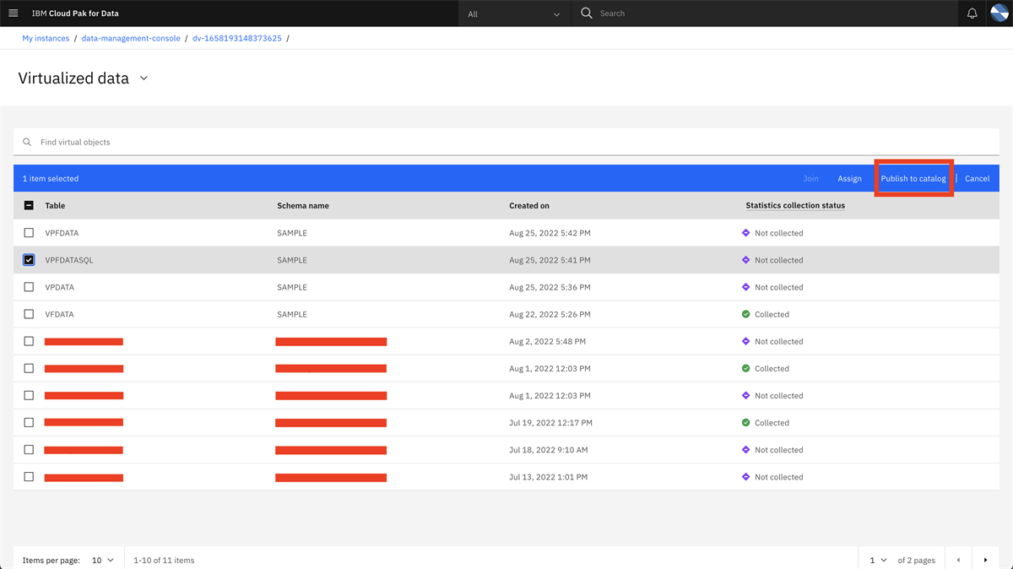1013x569 pixels.
Task: Click the Find virtual objects search field
Action: click(x=253, y=141)
